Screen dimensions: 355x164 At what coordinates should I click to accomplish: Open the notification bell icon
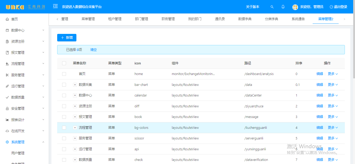point(283,7)
